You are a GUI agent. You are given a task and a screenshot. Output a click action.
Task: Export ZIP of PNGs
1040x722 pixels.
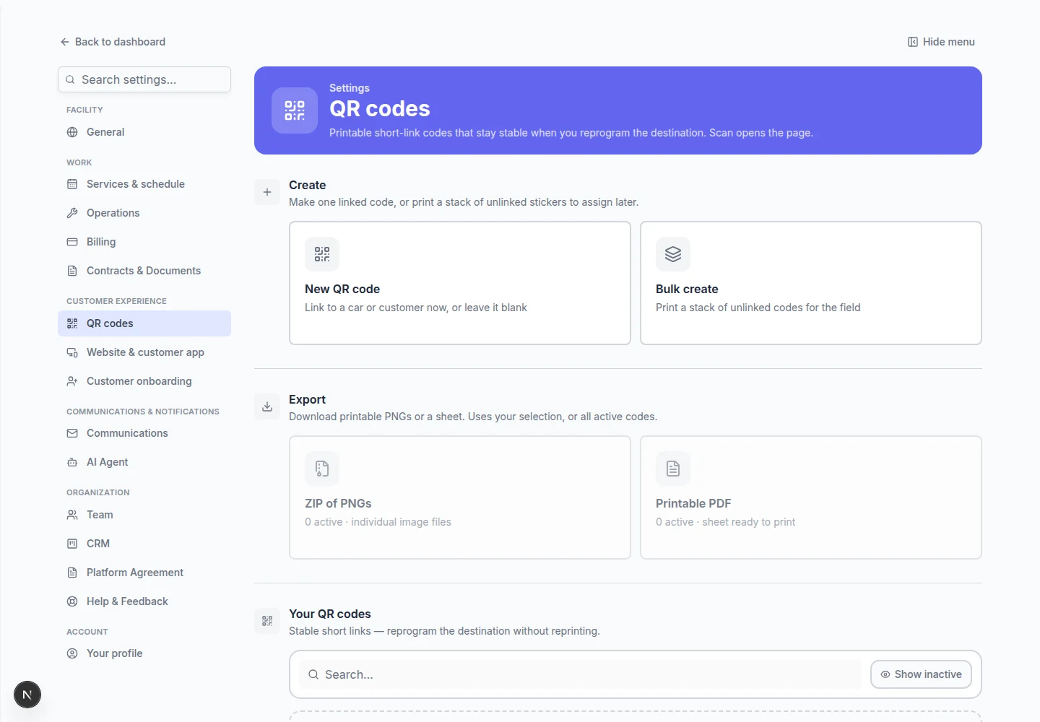pyautogui.click(x=460, y=497)
